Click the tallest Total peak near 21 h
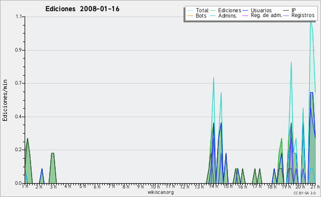Image resolution: width=321 pixels, height=197 pixels. click(x=311, y=20)
